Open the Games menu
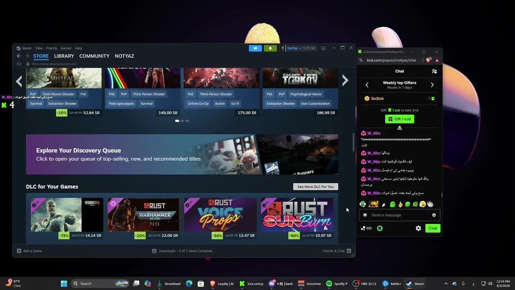515x290 pixels. tap(66, 48)
